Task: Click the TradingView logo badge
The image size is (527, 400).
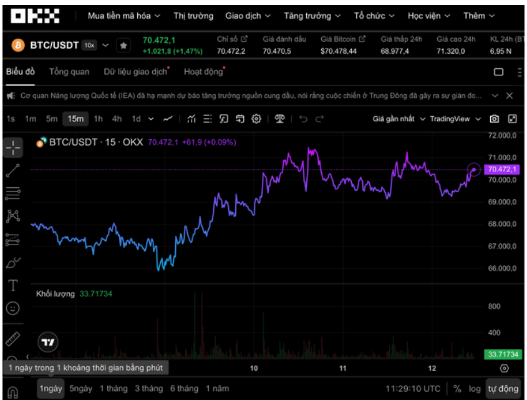Action: pyautogui.click(x=48, y=343)
